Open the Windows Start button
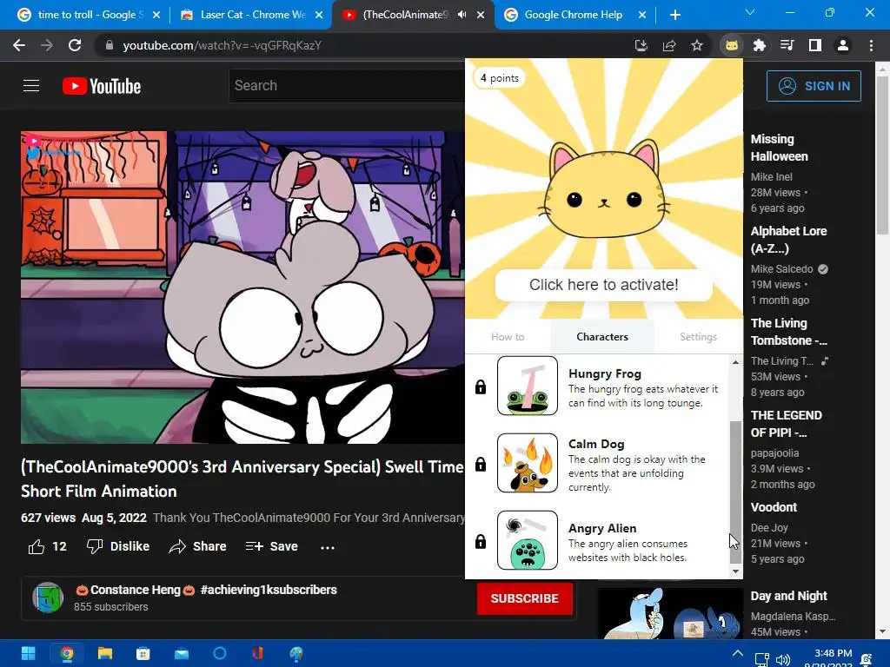Viewport: 890px width, 667px height. (28, 653)
